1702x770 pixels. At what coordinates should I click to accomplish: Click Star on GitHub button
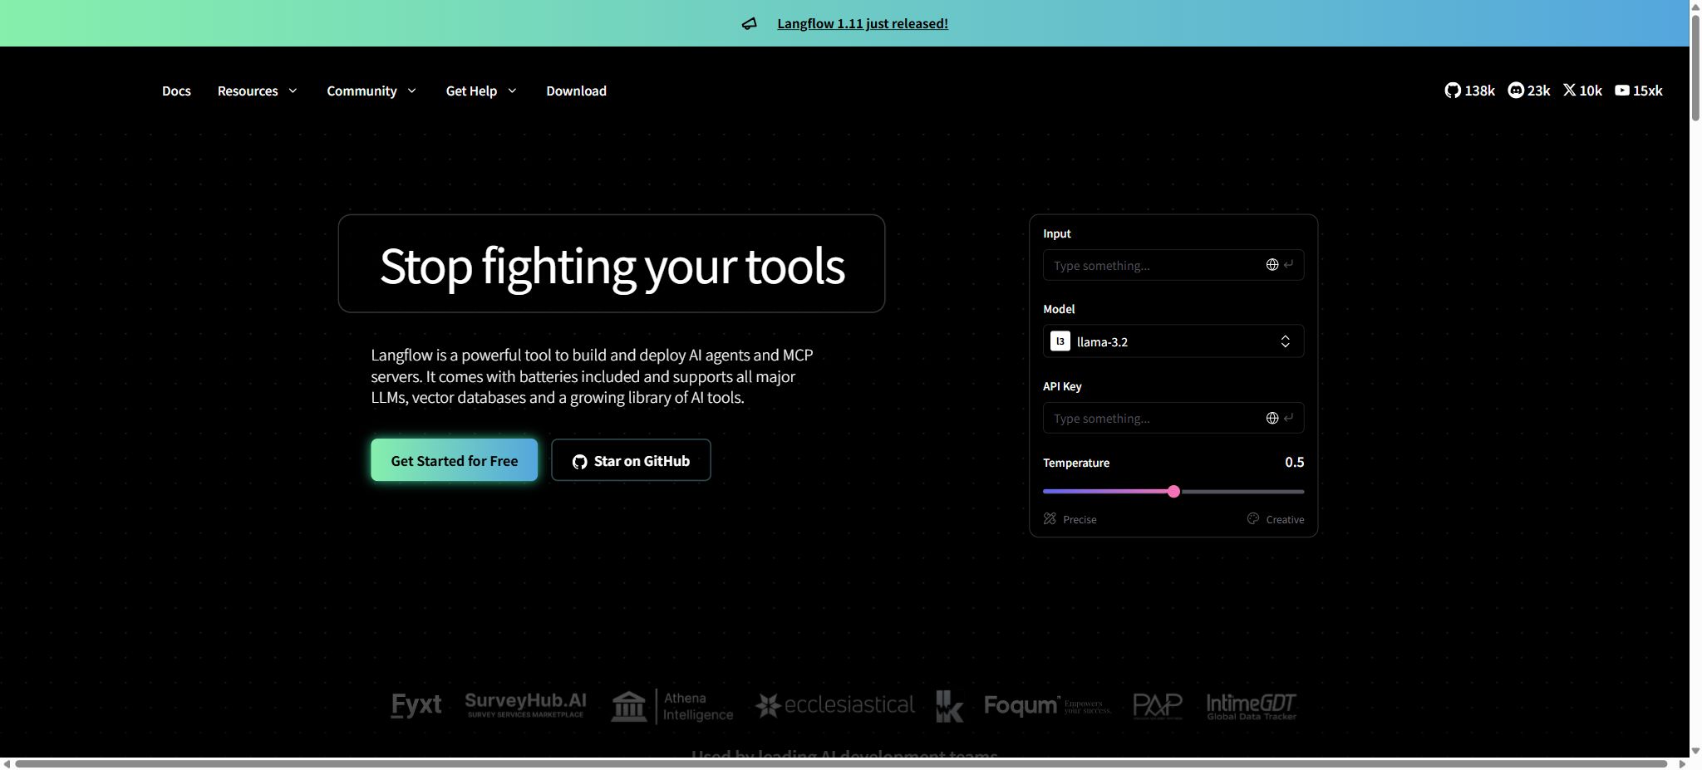pos(631,460)
